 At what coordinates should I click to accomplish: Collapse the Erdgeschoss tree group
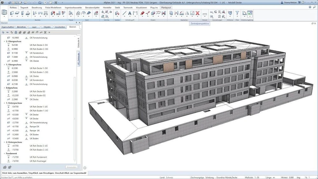pyautogui.click(x=4, y=88)
